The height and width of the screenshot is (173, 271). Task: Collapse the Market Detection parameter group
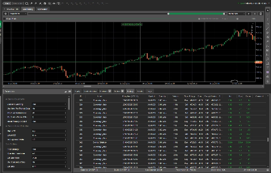[17, 126]
